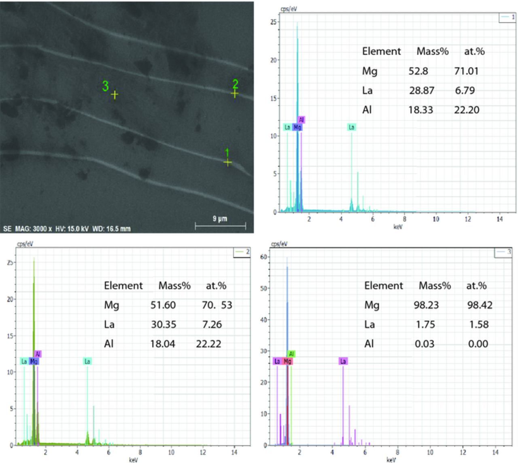Select the spectrum 3 legend box
Viewport: 518px width, 463px height.
[x=503, y=252]
